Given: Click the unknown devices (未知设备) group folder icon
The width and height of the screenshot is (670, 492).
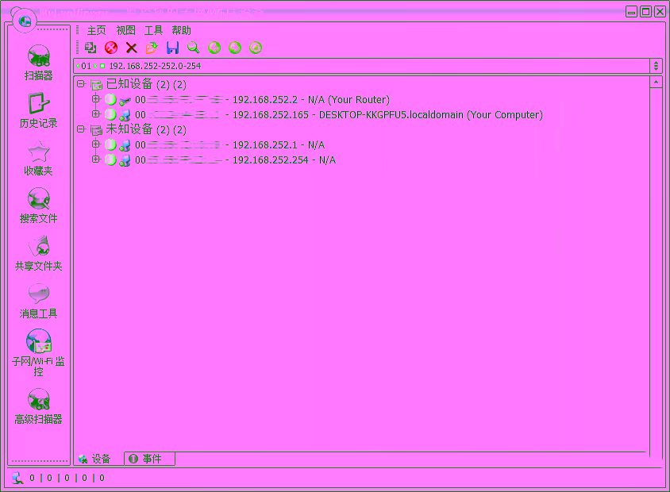Looking at the screenshot, I should pyautogui.click(x=97, y=130).
